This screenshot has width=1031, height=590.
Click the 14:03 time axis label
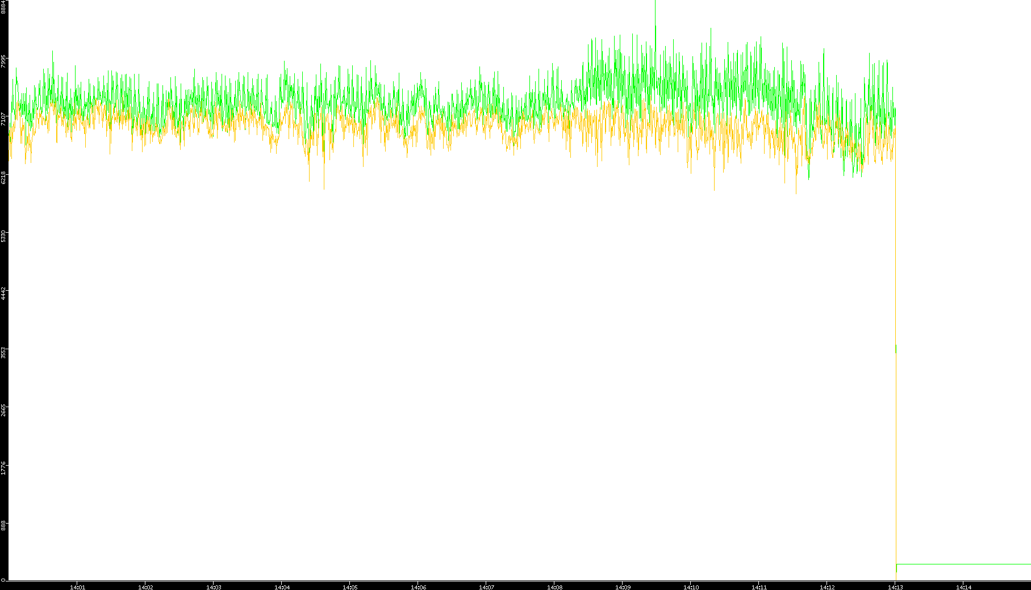click(x=214, y=587)
